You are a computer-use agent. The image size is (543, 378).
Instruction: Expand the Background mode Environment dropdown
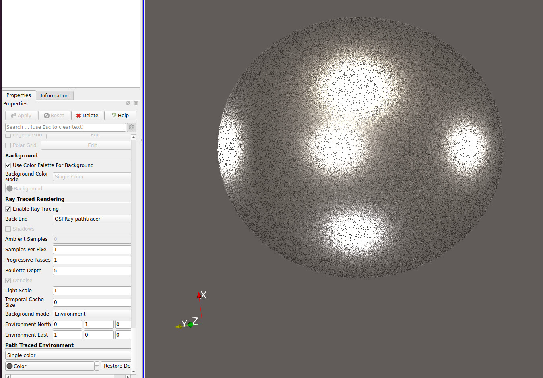point(92,314)
